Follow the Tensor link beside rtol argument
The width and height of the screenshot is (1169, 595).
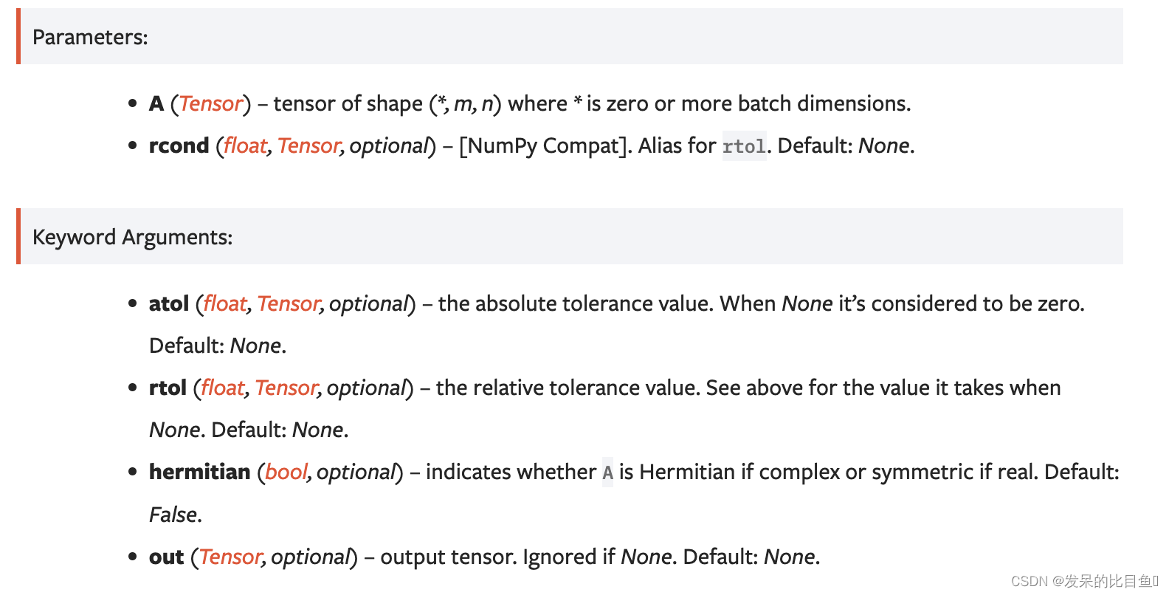tap(286, 388)
